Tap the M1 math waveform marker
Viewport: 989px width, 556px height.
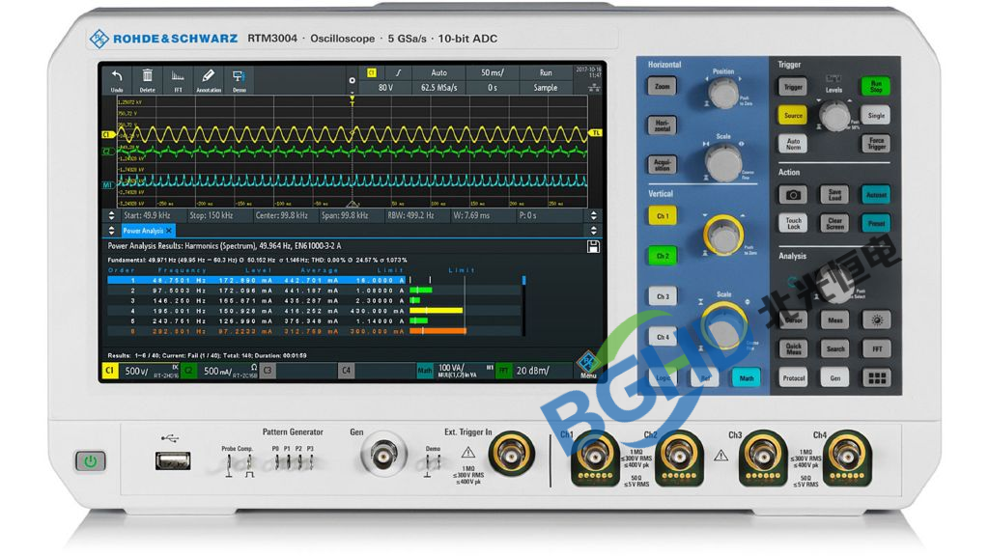107,184
